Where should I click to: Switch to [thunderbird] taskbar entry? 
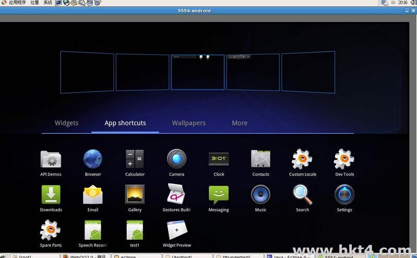click(239, 256)
